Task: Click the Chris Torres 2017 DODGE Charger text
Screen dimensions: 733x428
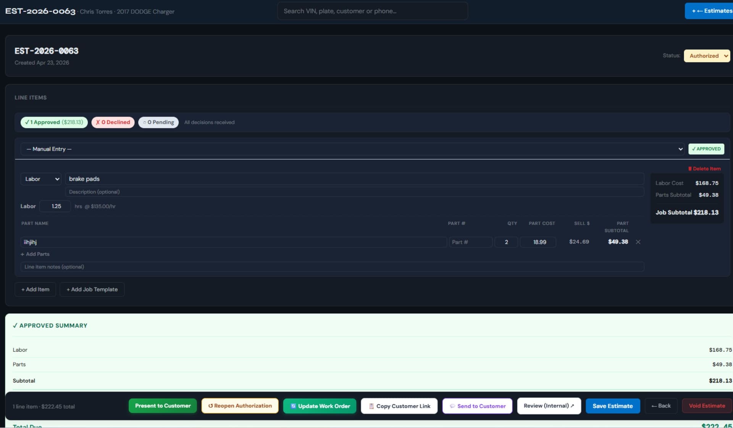Action: click(x=127, y=11)
